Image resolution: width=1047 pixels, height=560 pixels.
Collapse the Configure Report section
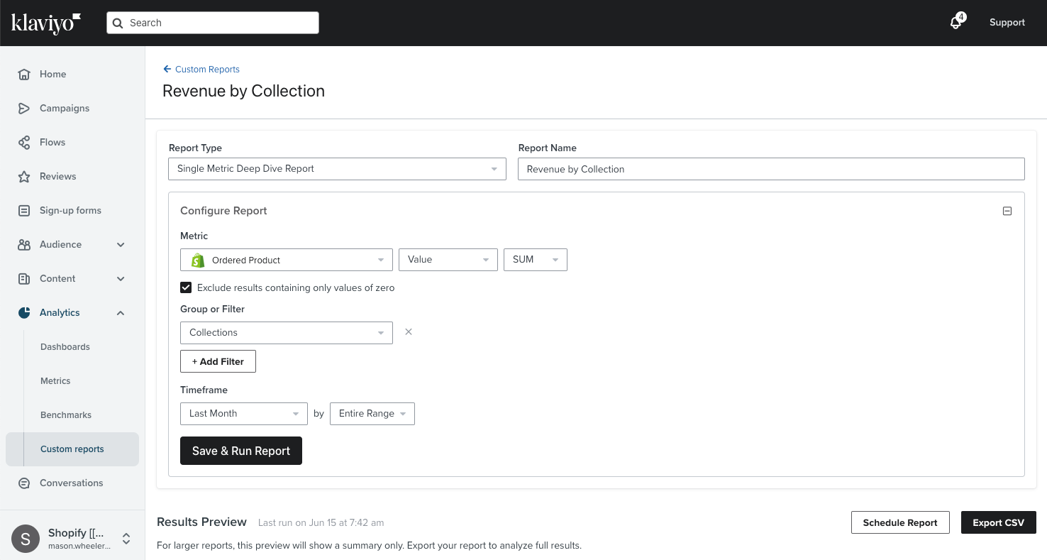click(x=1007, y=211)
